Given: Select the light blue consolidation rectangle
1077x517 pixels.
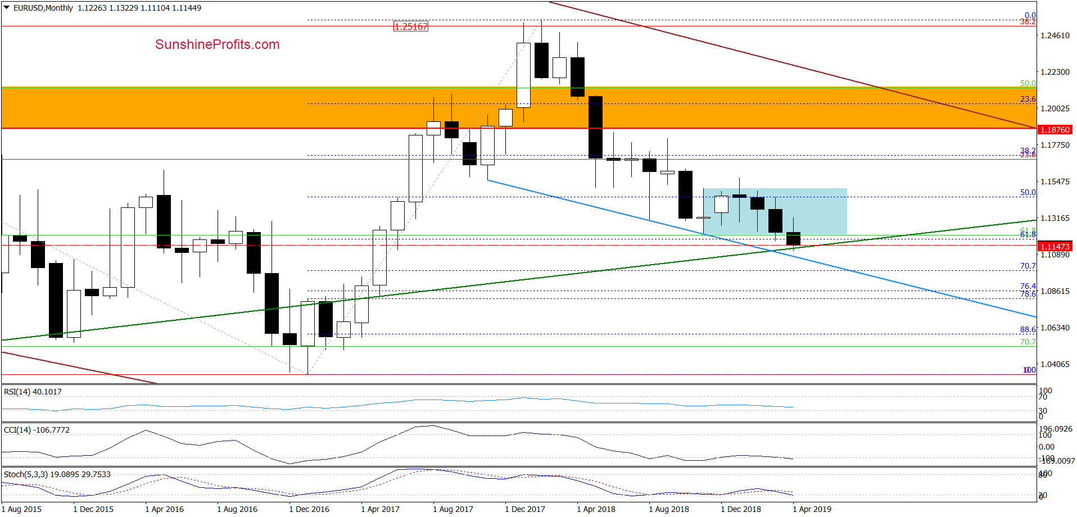Looking at the screenshot, I should [x=775, y=211].
